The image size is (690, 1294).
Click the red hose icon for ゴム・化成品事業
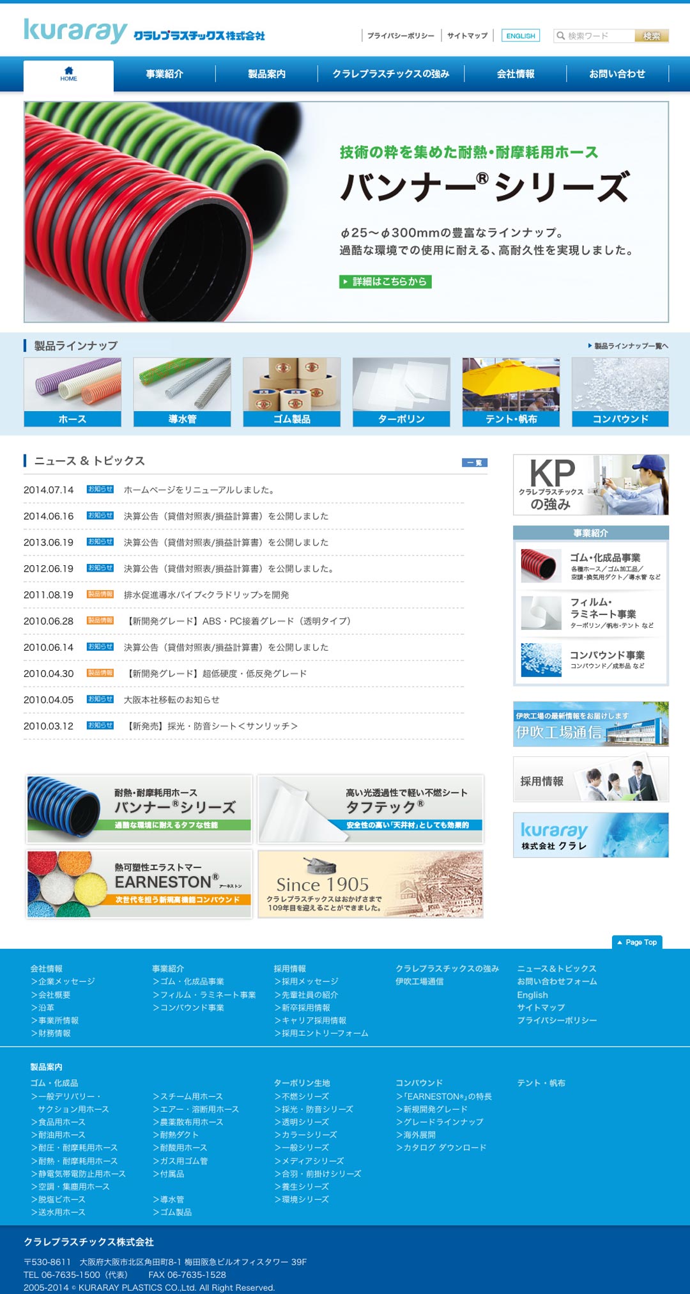541,565
